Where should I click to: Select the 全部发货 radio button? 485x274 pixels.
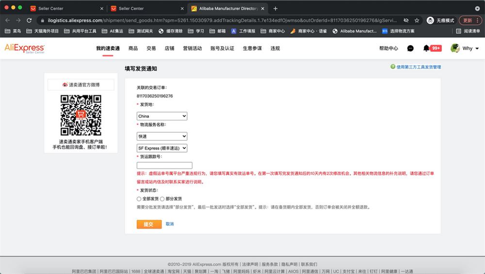click(x=139, y=199)
